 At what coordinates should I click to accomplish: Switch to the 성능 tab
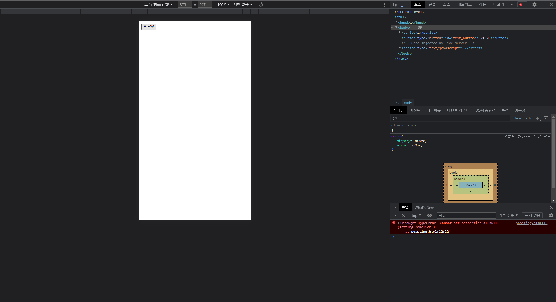(482, 4)
